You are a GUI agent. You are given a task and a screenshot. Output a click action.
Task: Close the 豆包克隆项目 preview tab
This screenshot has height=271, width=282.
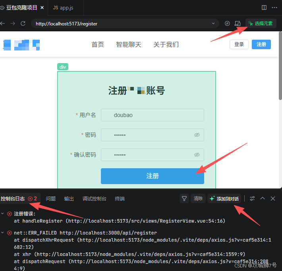42,8
